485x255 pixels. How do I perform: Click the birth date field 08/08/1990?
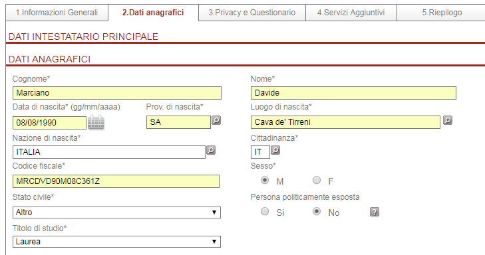tap(49, 123)
